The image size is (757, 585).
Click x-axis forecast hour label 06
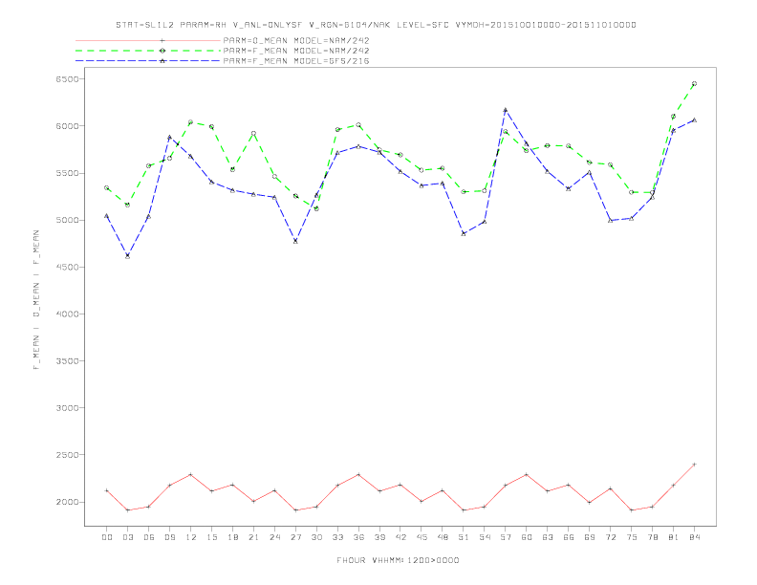pyautogui.click(x=149, y=537)
